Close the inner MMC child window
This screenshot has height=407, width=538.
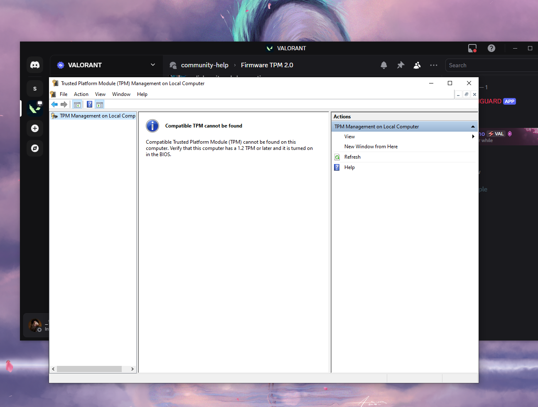474,95
